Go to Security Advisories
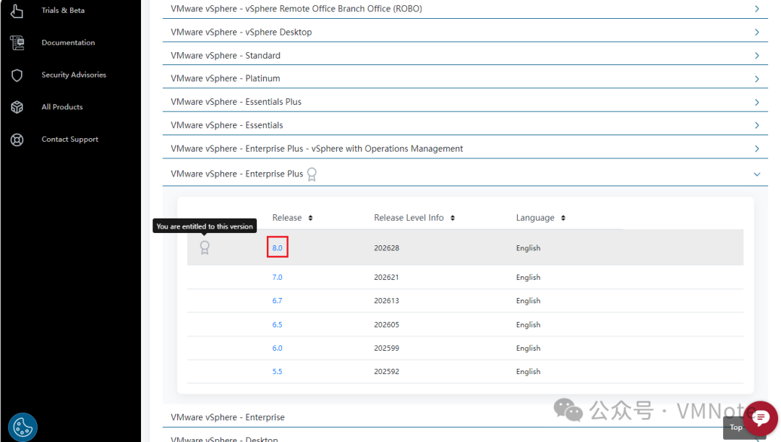 point(74,75)
